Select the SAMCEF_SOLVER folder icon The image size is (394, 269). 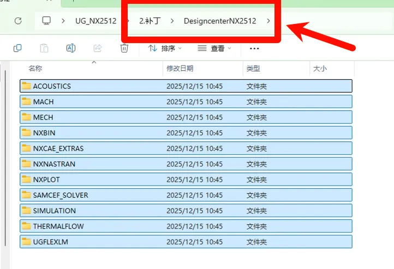coord(26,195)
